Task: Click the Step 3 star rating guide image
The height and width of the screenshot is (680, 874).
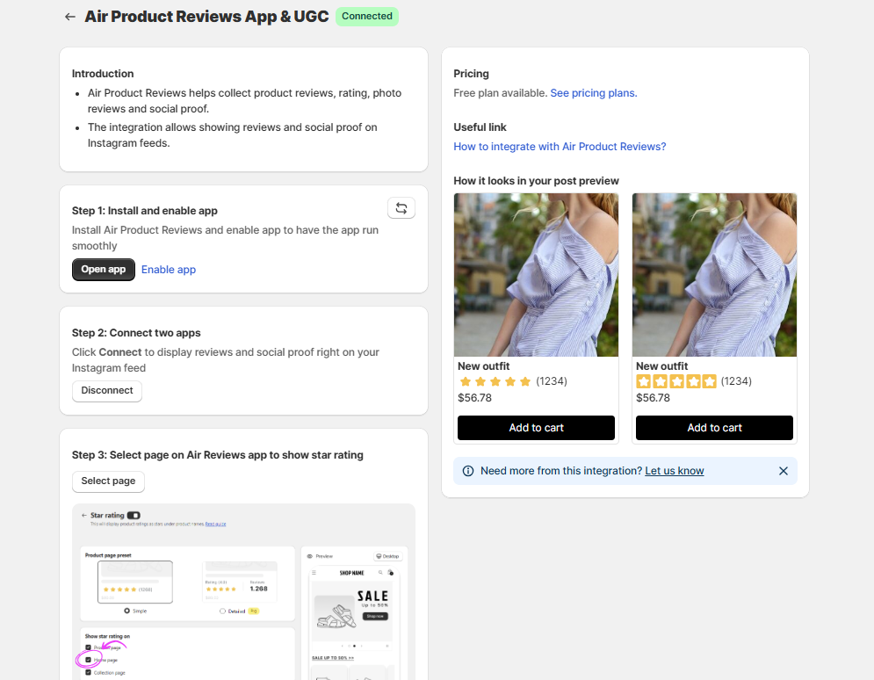Action: 243,592
